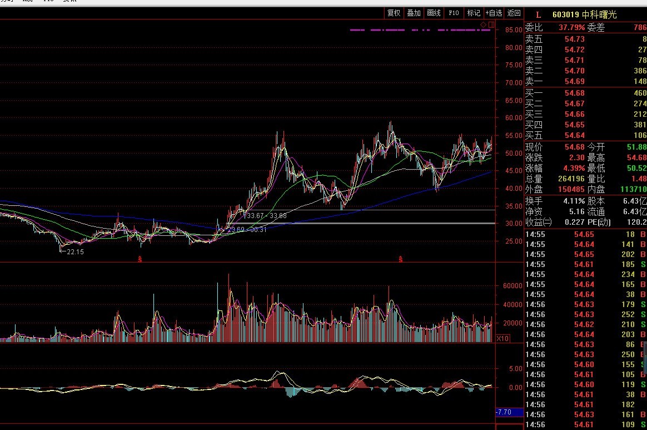Screen dimensions: 647x430
Task: Click the 换手 value 4.11%
Action: coord(574,201)
